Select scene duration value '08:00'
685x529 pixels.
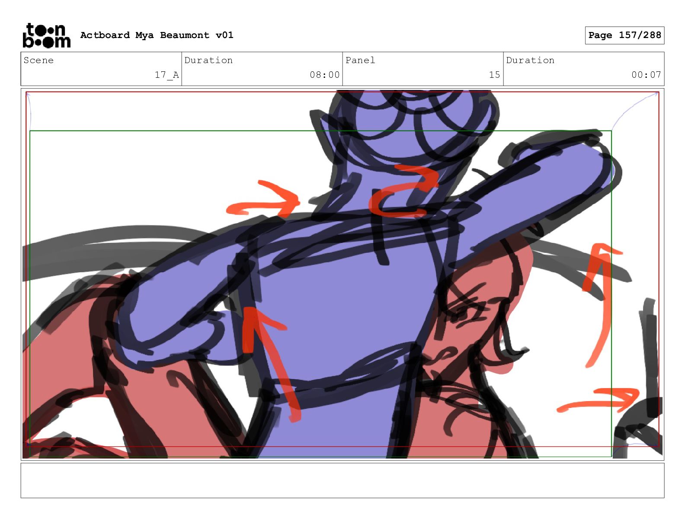[325, 75]
